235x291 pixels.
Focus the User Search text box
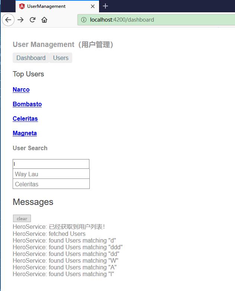tap(51, 164)
